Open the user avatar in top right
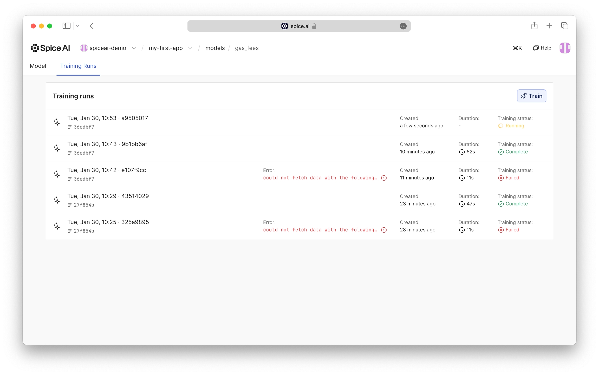 pos(564,48)
